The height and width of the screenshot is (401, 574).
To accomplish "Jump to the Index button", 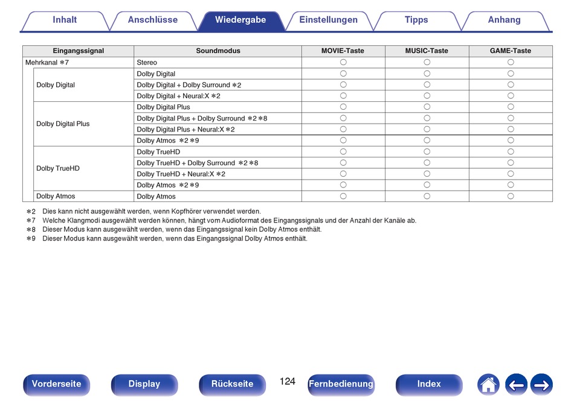I will 428,385.
